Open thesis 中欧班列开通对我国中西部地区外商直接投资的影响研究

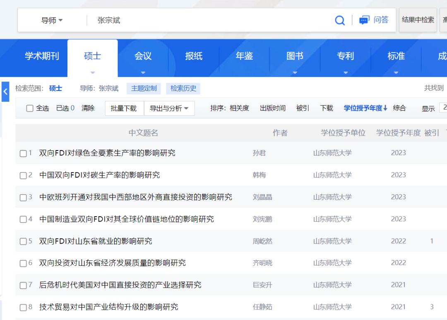136,197
